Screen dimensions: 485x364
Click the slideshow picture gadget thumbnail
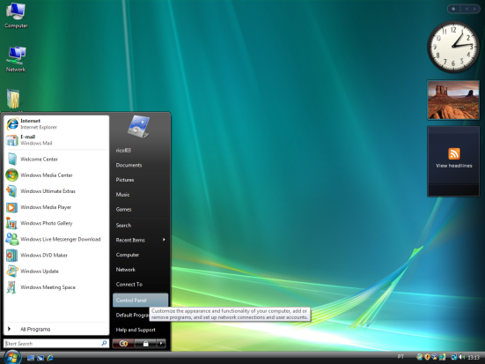click(453, 100)
